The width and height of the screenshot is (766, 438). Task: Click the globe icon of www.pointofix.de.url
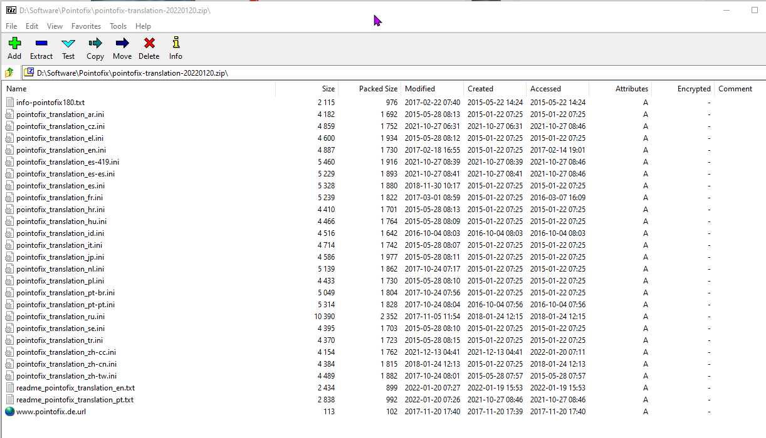tap(9, 411)
